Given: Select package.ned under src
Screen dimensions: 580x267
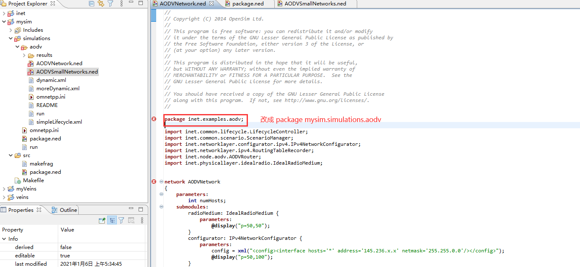Looking at the screenshot, I should pos(45,172).
